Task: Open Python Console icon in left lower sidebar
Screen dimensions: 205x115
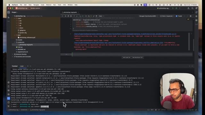Action: (9, 82)
